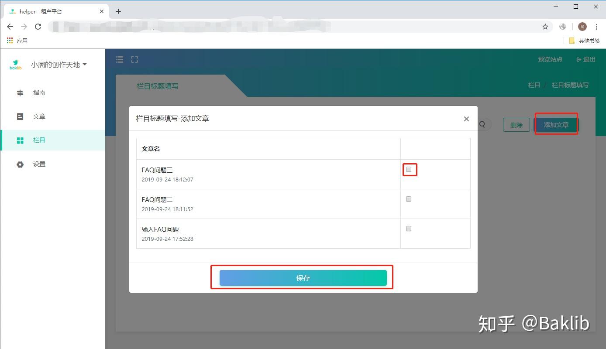
Task: Open 设置 via the gear icon
Action: (20, 164)
